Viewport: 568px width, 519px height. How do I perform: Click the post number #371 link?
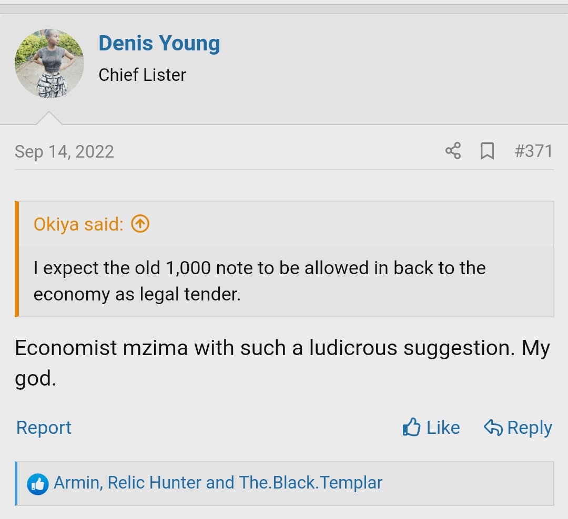(x=533, y=151)
